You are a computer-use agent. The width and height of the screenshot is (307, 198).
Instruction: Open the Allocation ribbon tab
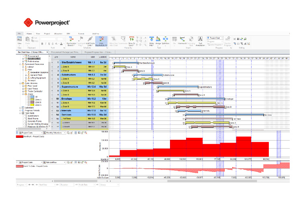pyautogui.click(x=58, y=34)
